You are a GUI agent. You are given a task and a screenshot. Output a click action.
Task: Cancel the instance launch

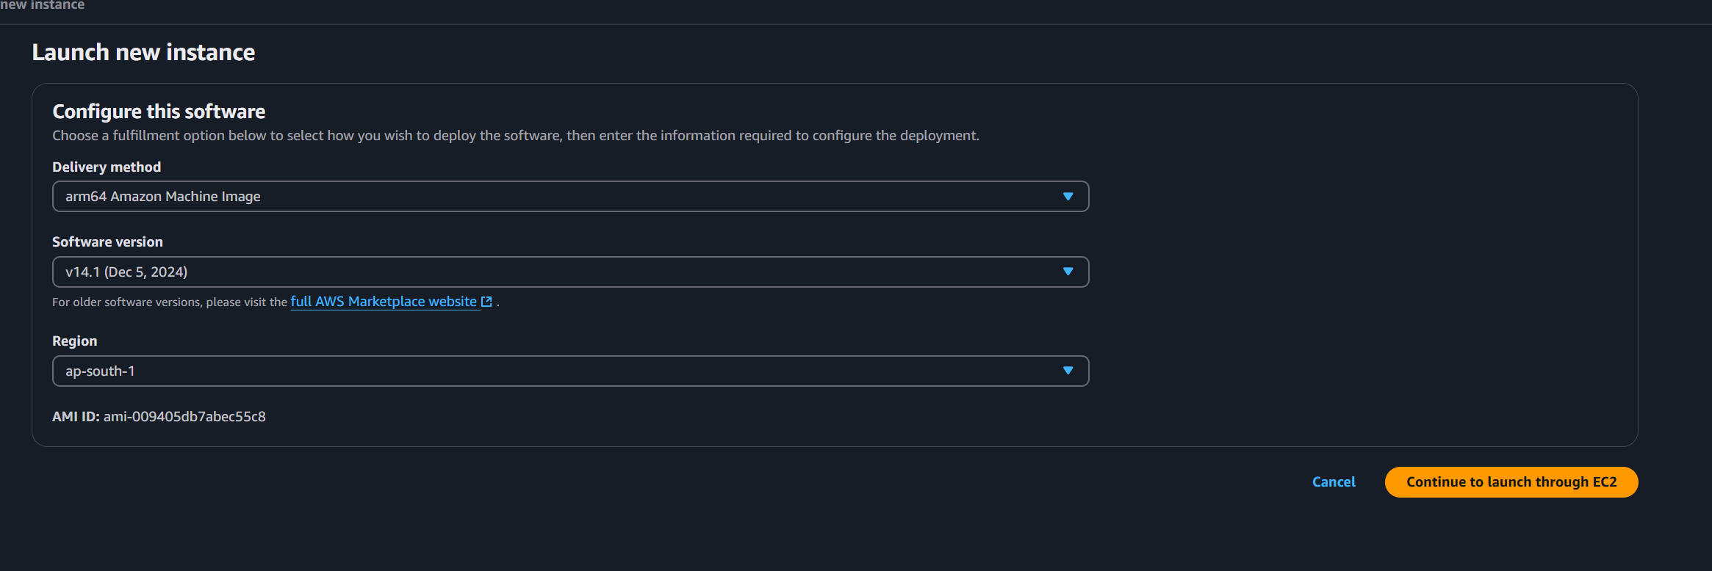click(1334, 482)
